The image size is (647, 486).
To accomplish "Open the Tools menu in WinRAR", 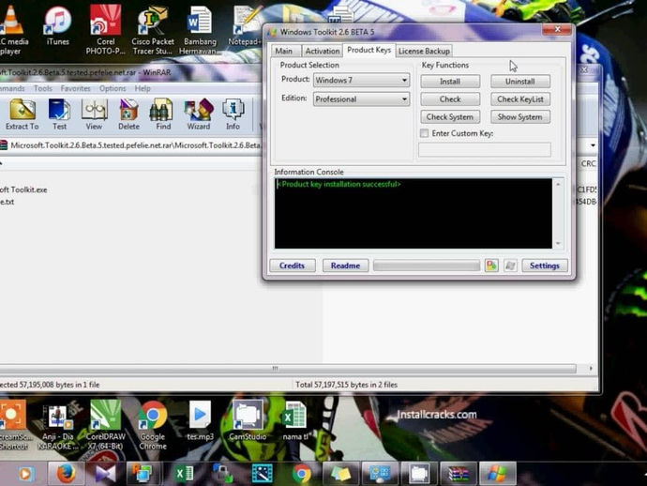I will pyautogui.click(x=43, y=88).
